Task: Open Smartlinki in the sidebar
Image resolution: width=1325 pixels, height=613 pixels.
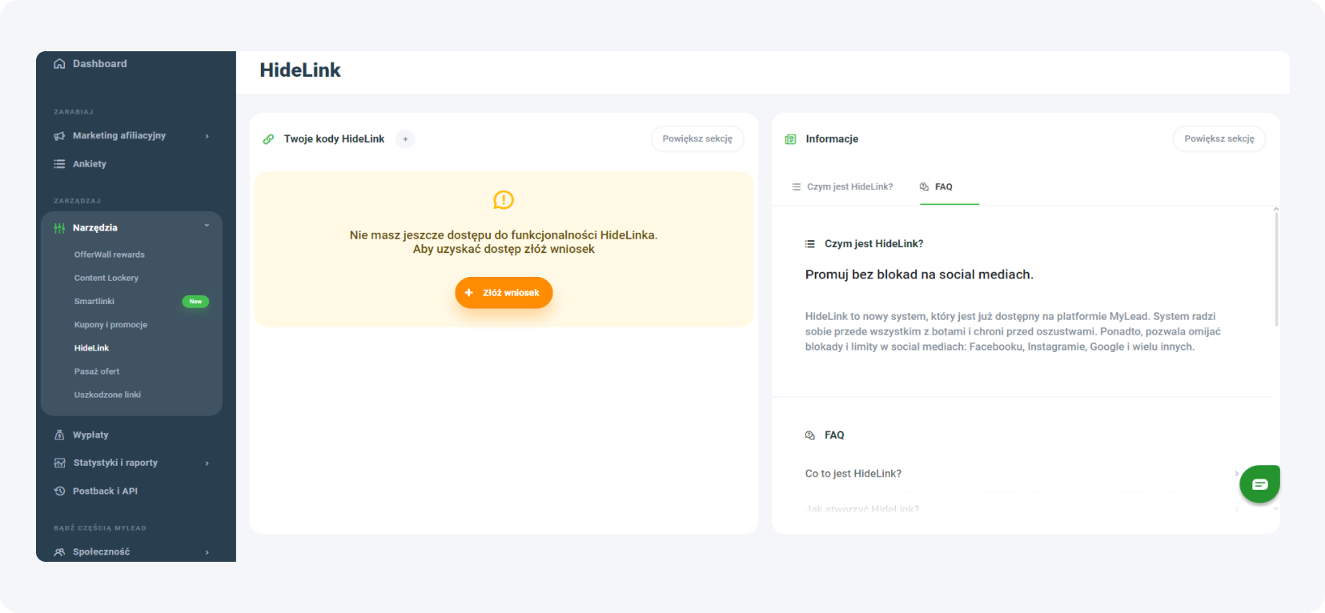Action: coord(94,302)
